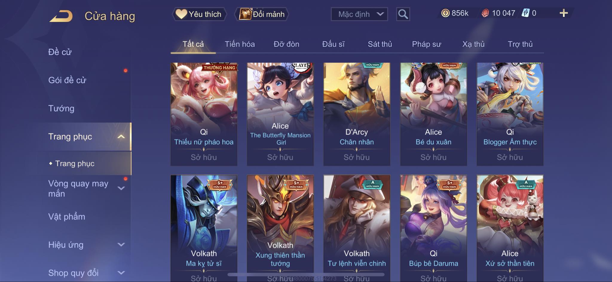Image resolution: width=612 pixels, height=282 pixels.
Task: Open Qi Blogger Ẩm thực skin card
Action: point(510,114)
